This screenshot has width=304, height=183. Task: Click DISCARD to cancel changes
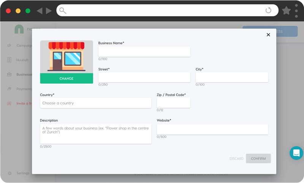click(236, 158)
